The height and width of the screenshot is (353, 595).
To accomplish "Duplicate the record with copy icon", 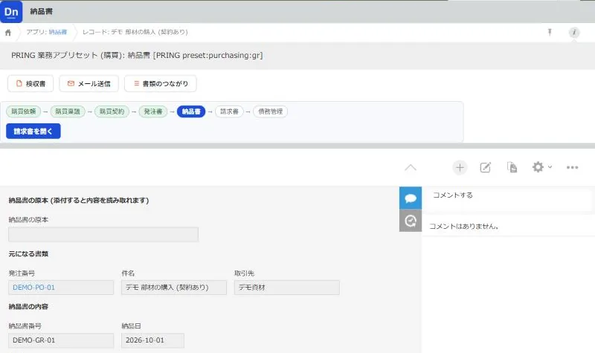I will pyautogui.click(x=512, y=167).
